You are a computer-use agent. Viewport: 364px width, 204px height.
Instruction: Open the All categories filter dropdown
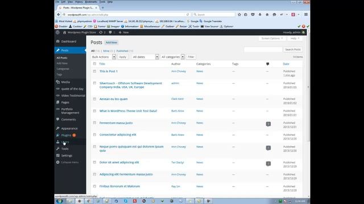[x=172, y=57]
